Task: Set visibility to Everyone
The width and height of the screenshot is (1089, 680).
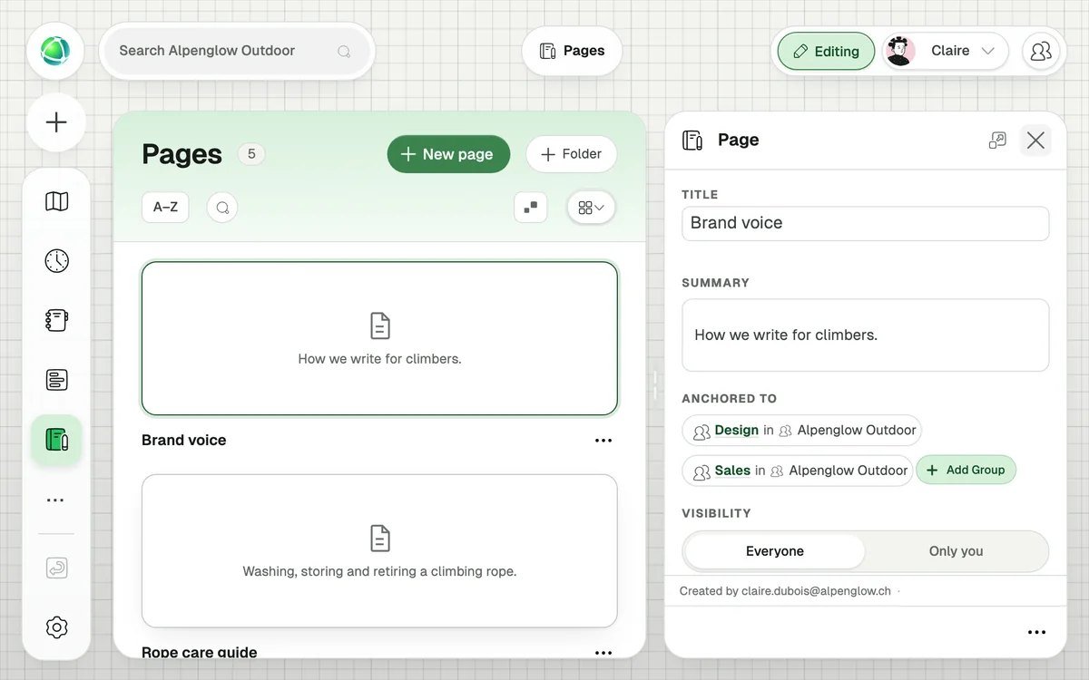Action: click(x=774, y=551)
